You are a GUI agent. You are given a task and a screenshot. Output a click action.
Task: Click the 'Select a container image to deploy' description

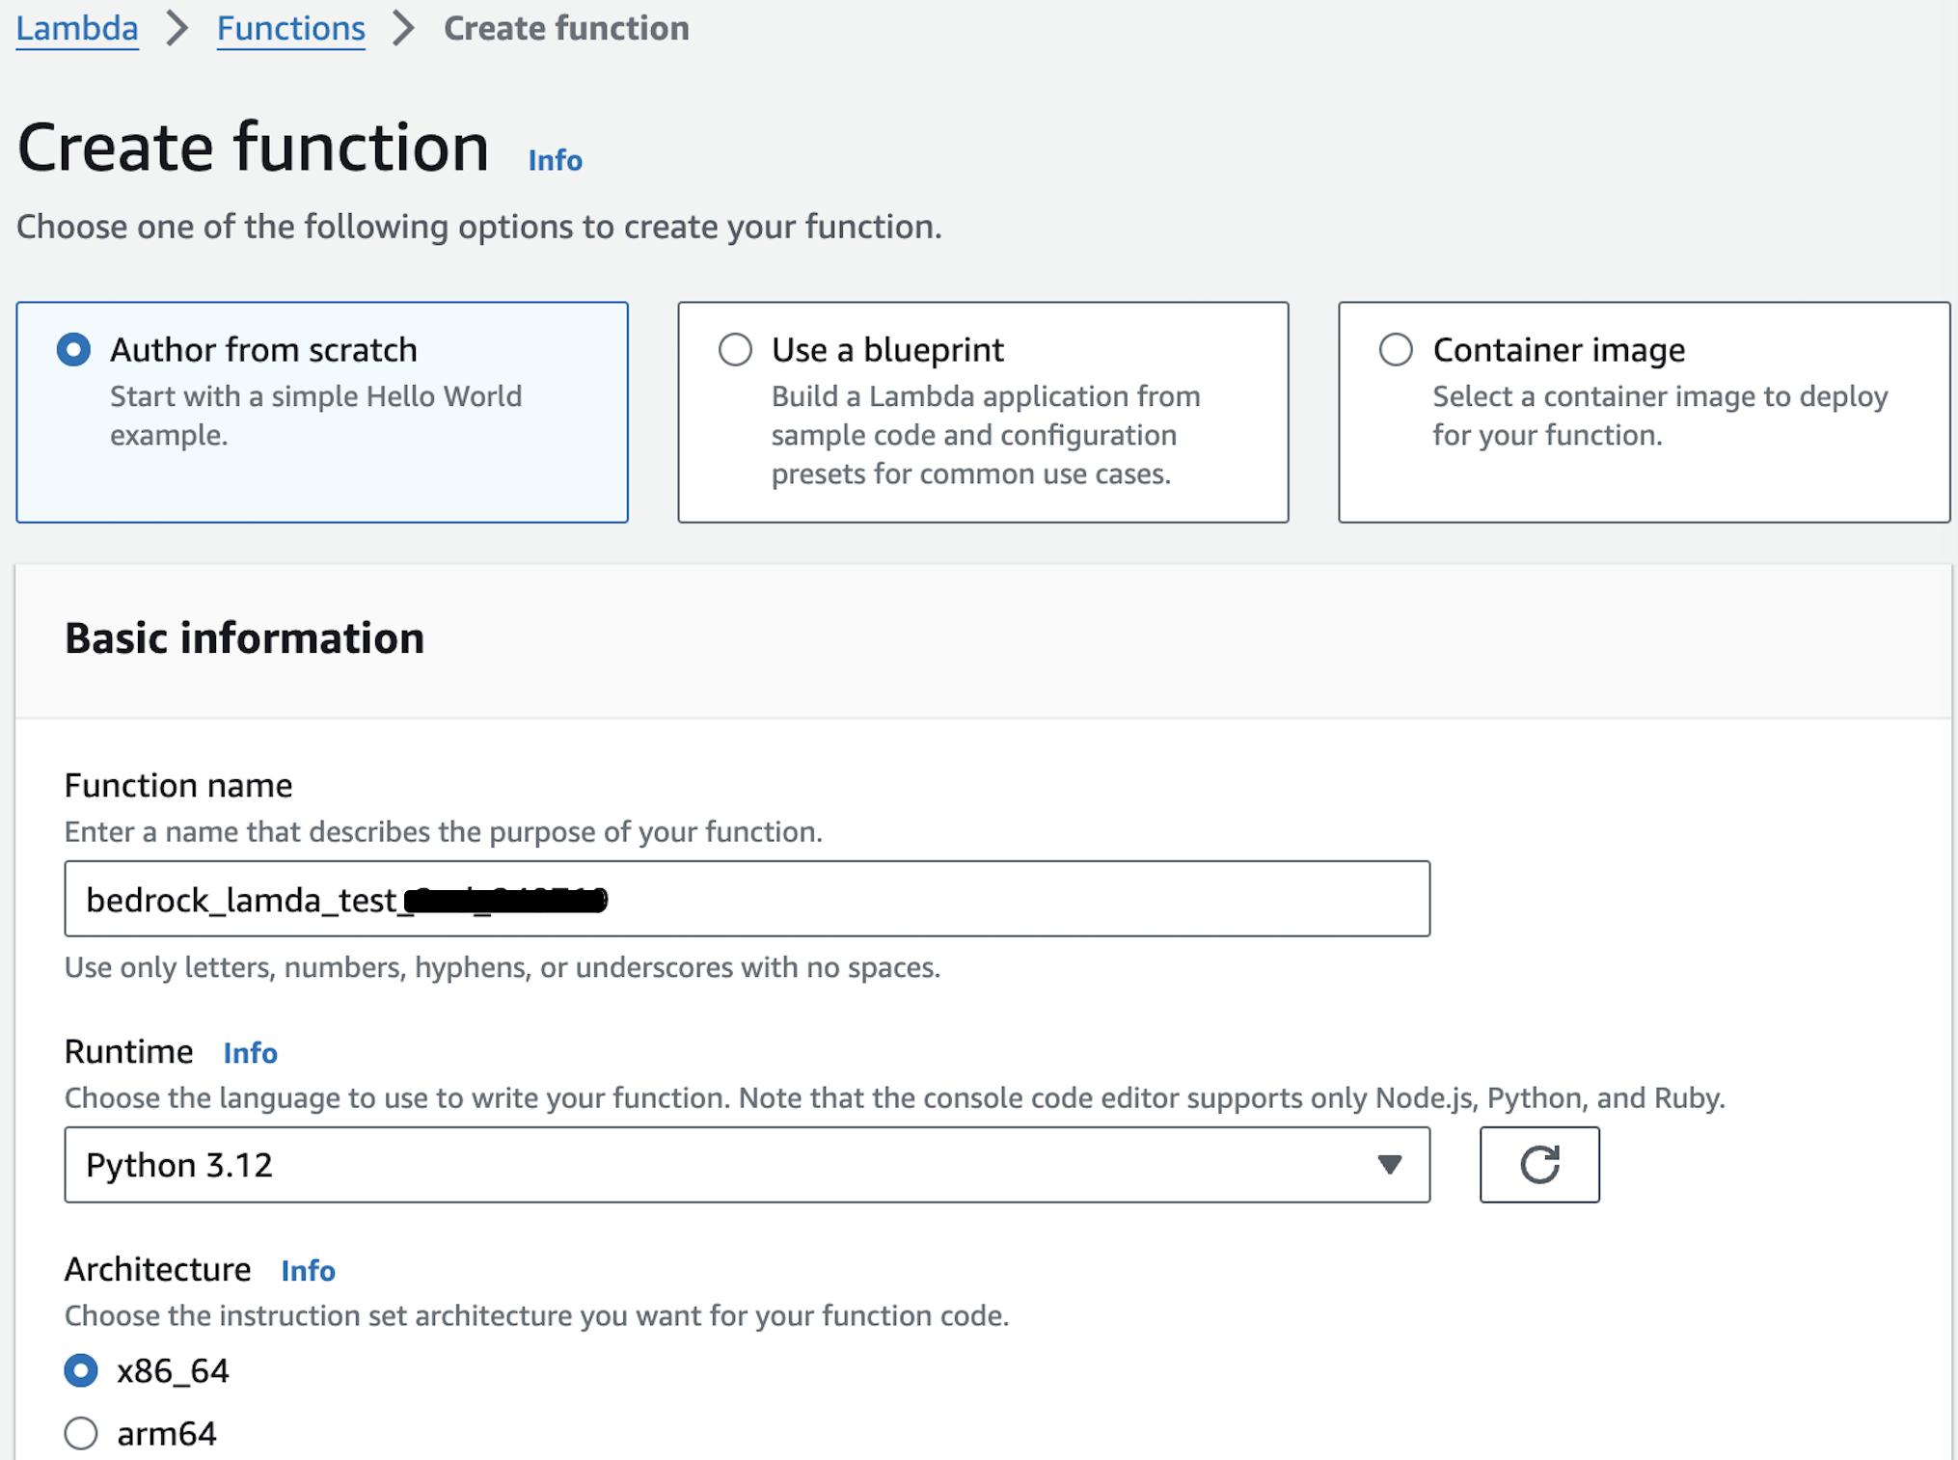(1660, 416)
